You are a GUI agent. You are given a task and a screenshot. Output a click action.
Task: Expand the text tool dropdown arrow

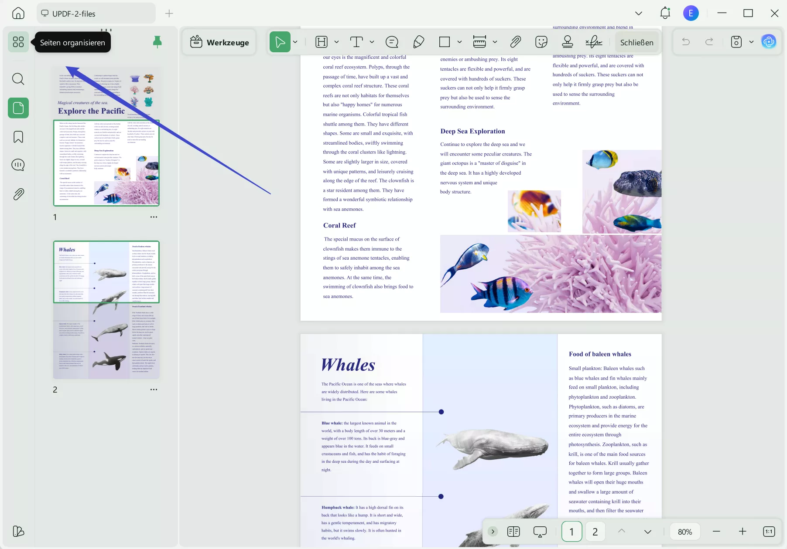[372, 42]
